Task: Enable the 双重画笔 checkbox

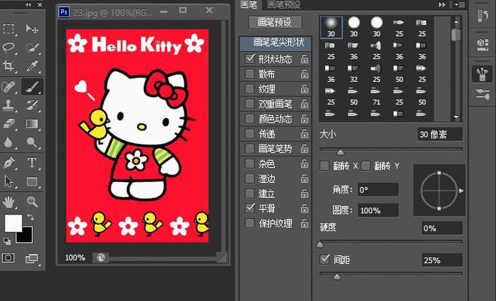Action: 250,104
